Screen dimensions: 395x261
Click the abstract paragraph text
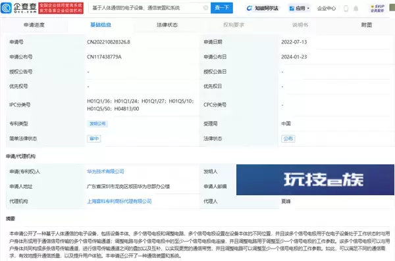[199, 245]
